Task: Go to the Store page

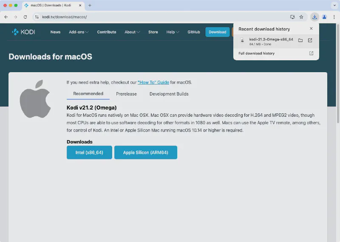Action: (153, 32)
